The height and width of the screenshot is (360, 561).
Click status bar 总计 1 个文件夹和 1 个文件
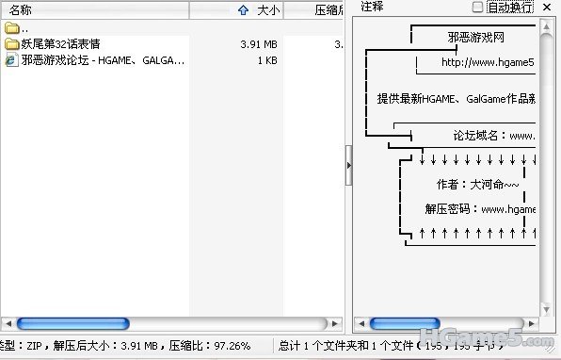click(x=346, y=346)
